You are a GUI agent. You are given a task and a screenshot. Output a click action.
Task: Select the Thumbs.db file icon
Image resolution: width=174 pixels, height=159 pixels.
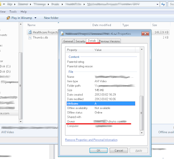coord(30,37)
